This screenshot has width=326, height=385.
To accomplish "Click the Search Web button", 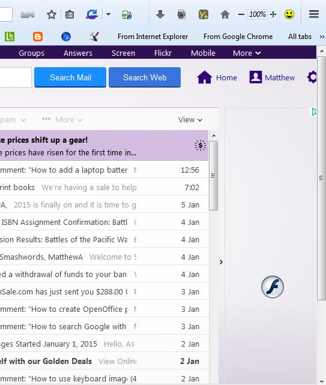I will tap(145, 77).
